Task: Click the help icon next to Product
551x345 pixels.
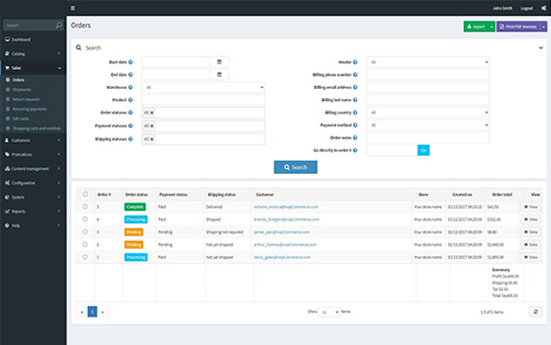Action: [131, 100]
